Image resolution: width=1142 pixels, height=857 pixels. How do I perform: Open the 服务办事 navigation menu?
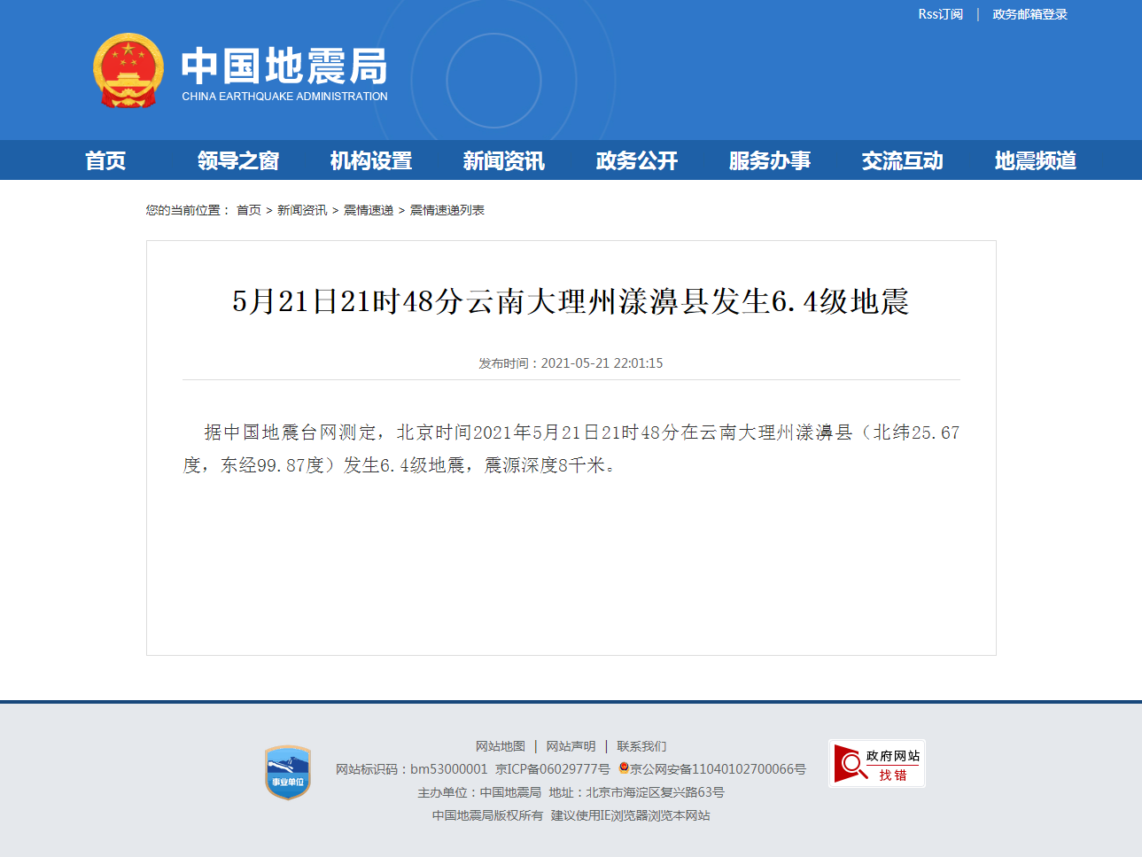tap(770, 160)
